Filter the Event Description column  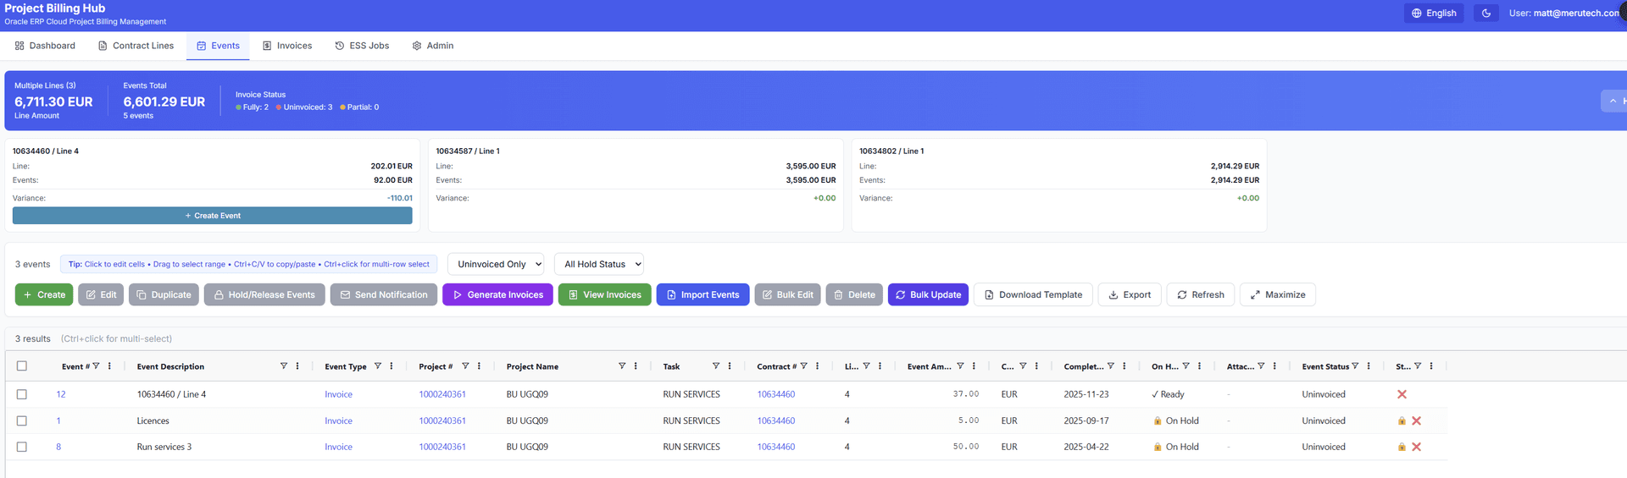[284, 366]
